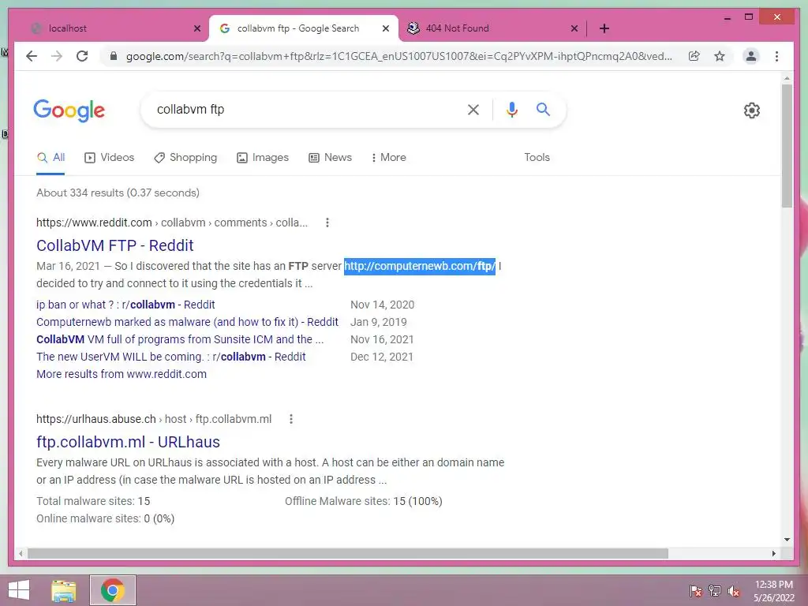Switch to News results
This screenshot has width=808, height=606.
click(x=331, y=158)
